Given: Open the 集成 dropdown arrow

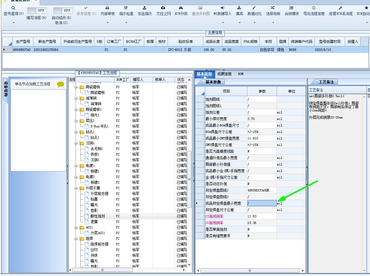Looking at the screenshot, I should point(239,23).
